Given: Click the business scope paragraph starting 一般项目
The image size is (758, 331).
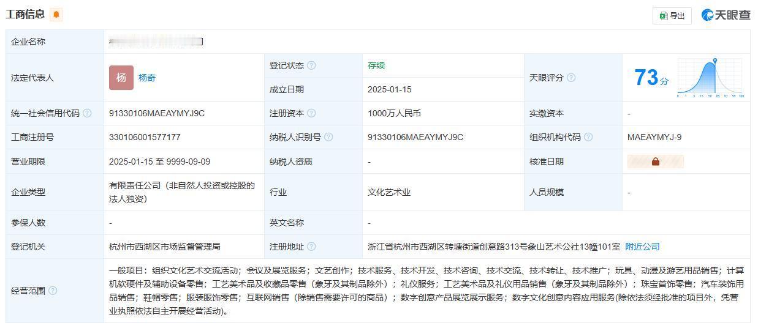Looking at the screenshot, I should click(x=426, y=291).
